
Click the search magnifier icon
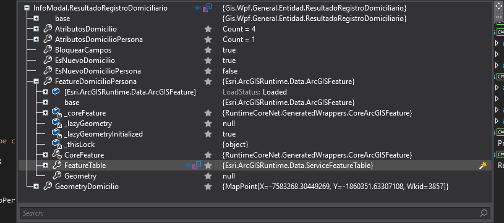[484, 212]
